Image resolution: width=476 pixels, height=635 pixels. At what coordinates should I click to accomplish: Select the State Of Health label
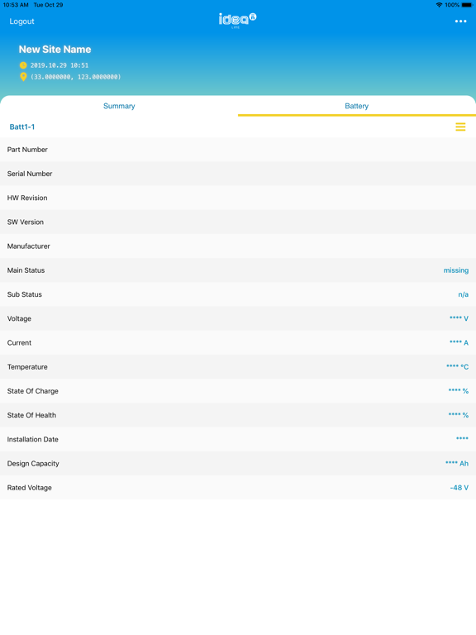(x=31, y=415)
